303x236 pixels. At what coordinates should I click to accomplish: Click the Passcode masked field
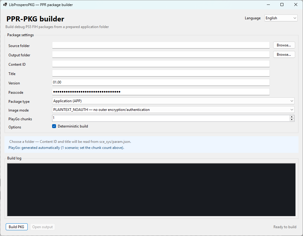[x=161, y=92]
